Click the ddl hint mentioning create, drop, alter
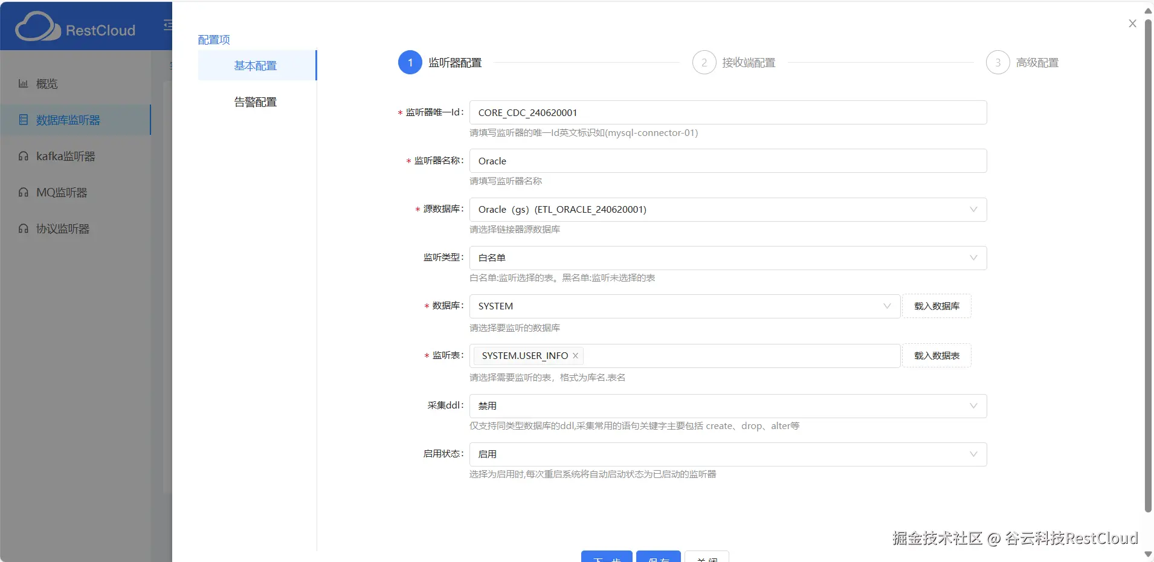This screenshot has width=1154, height=562. (634, 426)
